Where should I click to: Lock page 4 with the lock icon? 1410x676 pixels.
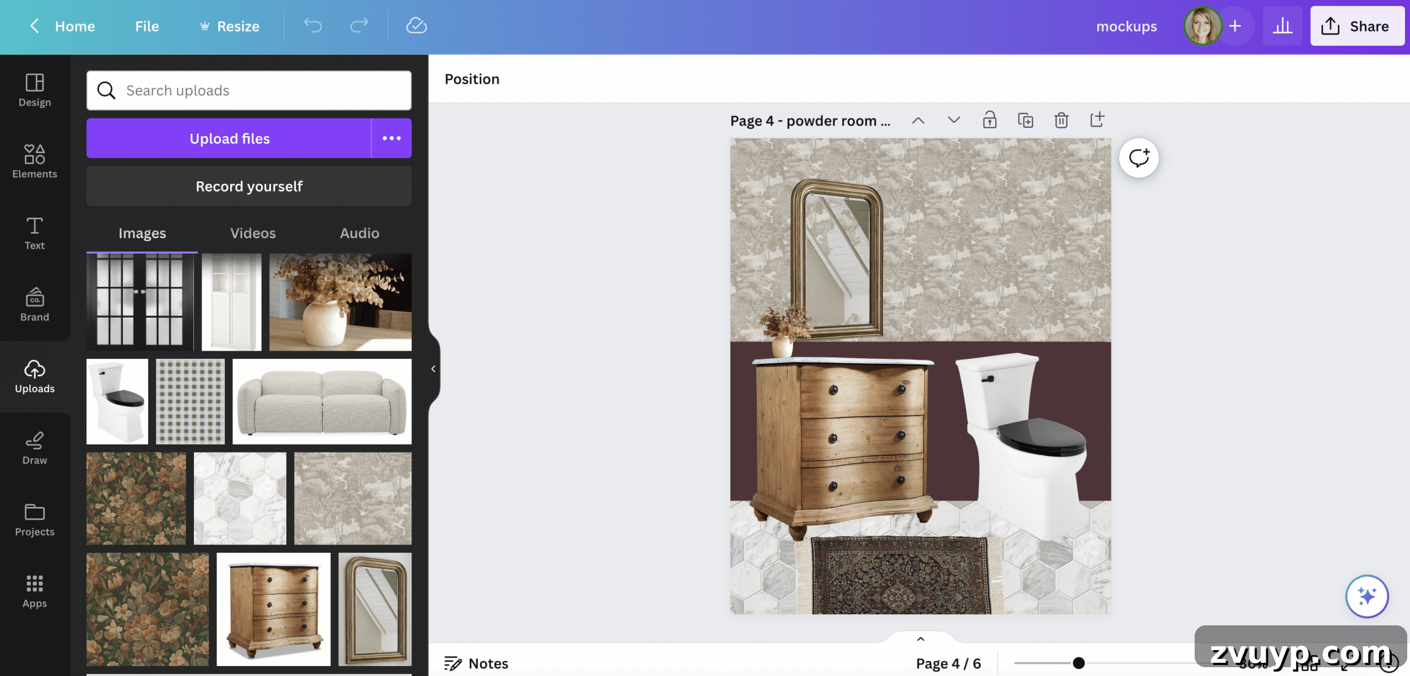(990, 120)
